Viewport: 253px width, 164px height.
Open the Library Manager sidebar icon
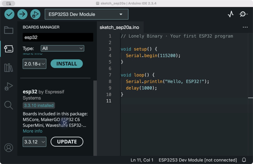(x=9, y=68)
